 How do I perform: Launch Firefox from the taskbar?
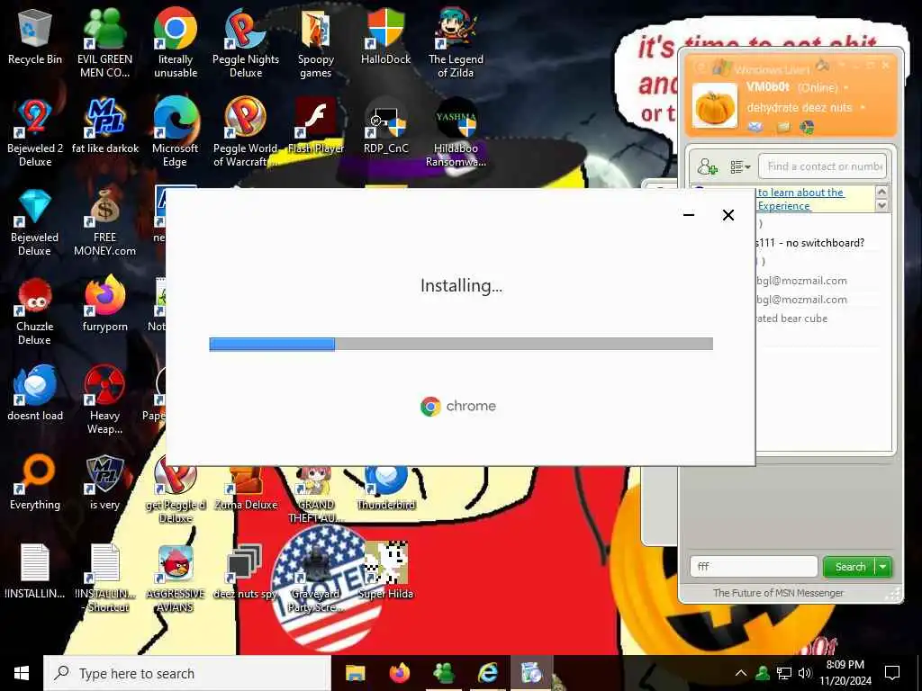click(x=399, y=673)
